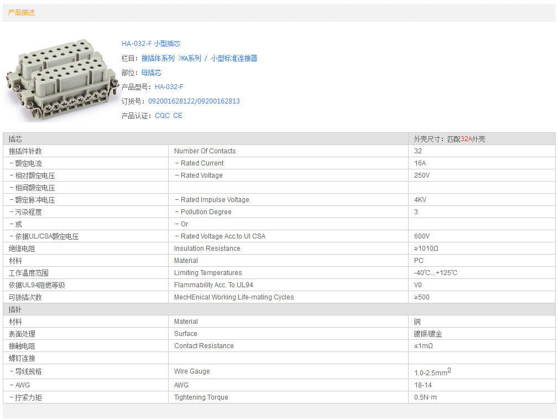Click the -40℃...+125℃ temperature value
This screenshot has width=559, height=419.
click(436, 273)
